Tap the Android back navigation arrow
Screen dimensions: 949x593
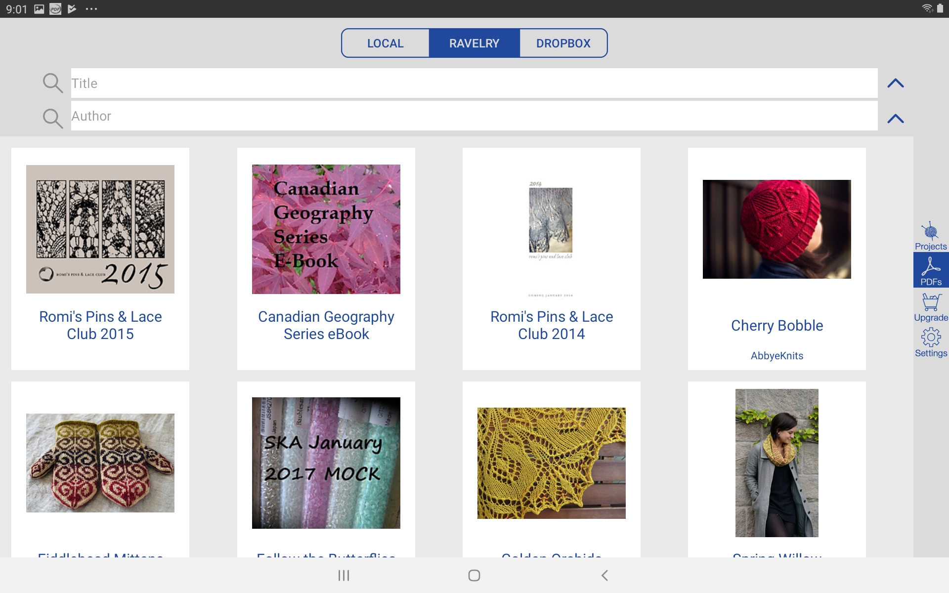(604, 575)
